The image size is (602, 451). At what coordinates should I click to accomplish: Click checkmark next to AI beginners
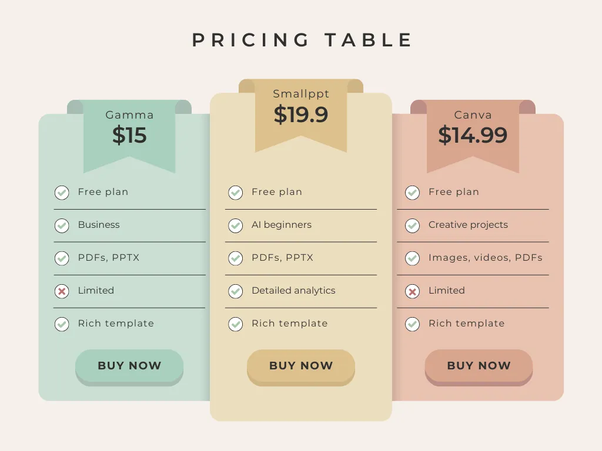point(235,225)
